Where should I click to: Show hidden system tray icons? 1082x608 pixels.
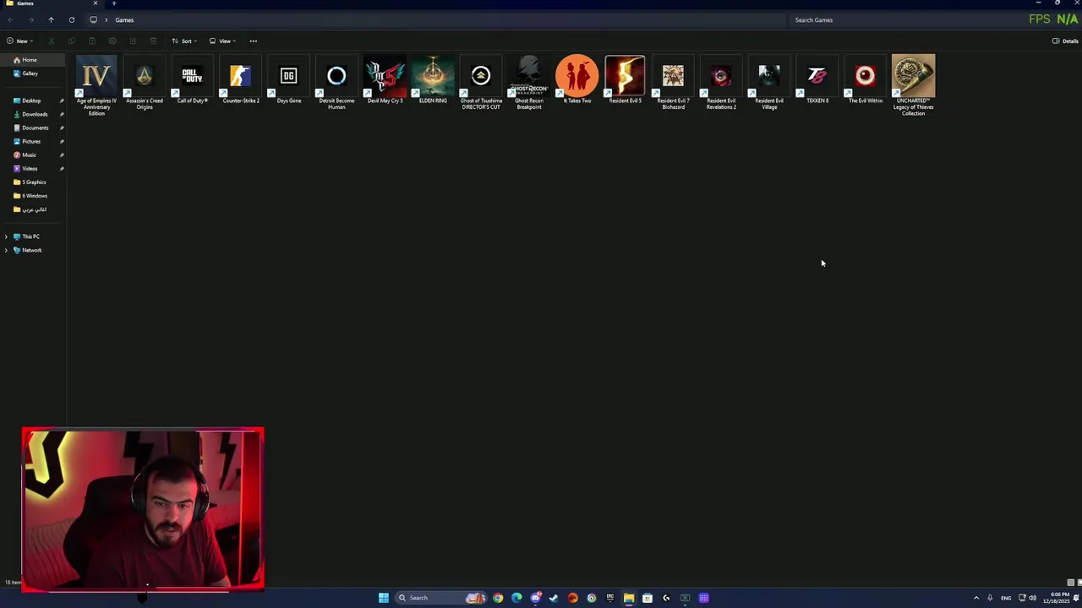pos(976,598)
